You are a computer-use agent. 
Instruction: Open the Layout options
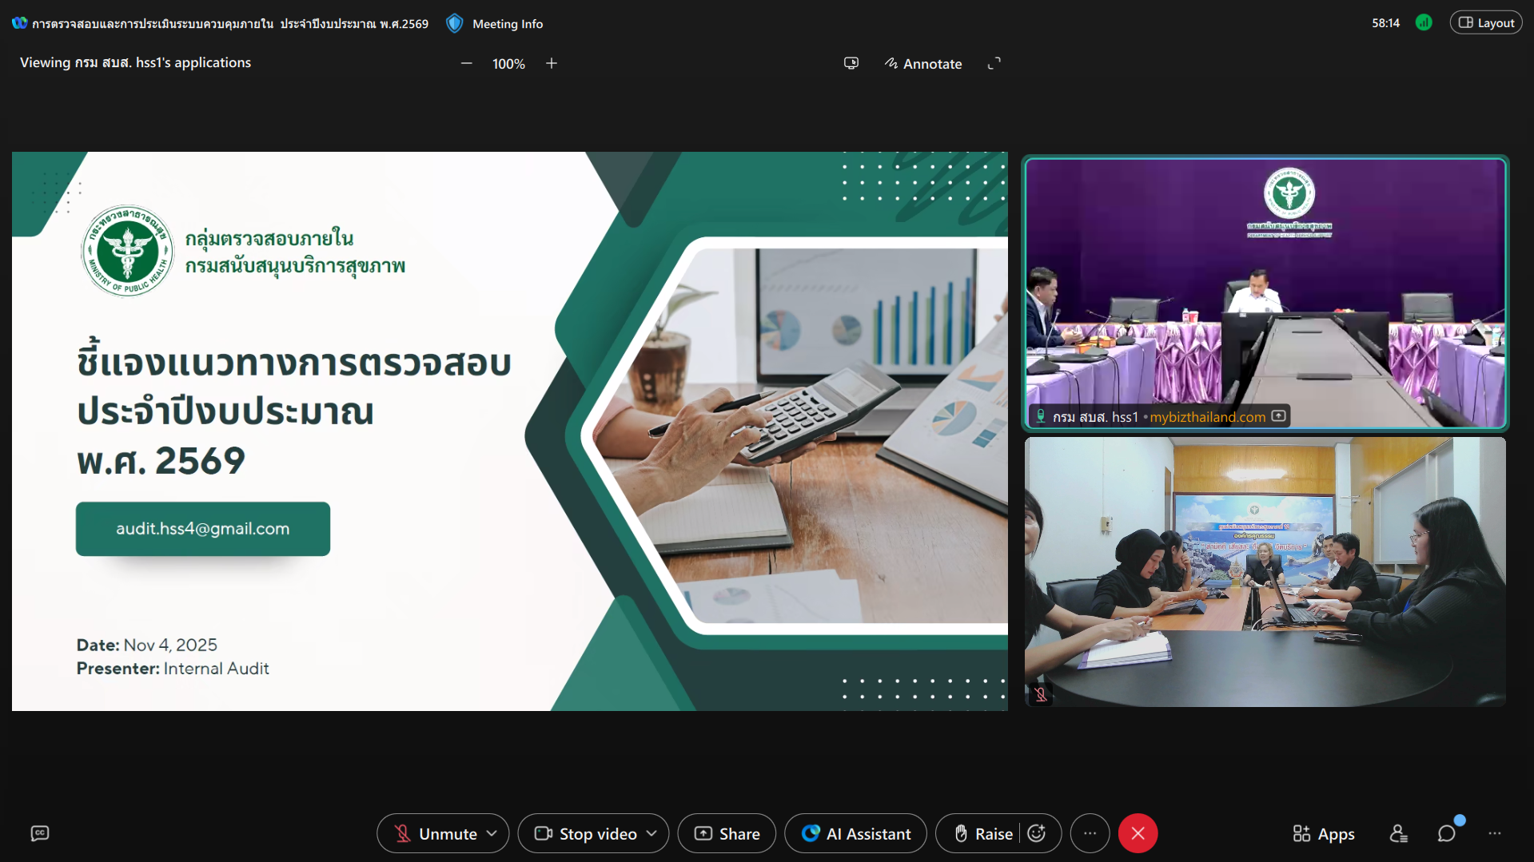pyautogui.click(x=1486, y=22)
